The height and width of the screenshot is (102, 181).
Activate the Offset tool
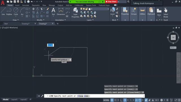(48, 16)
